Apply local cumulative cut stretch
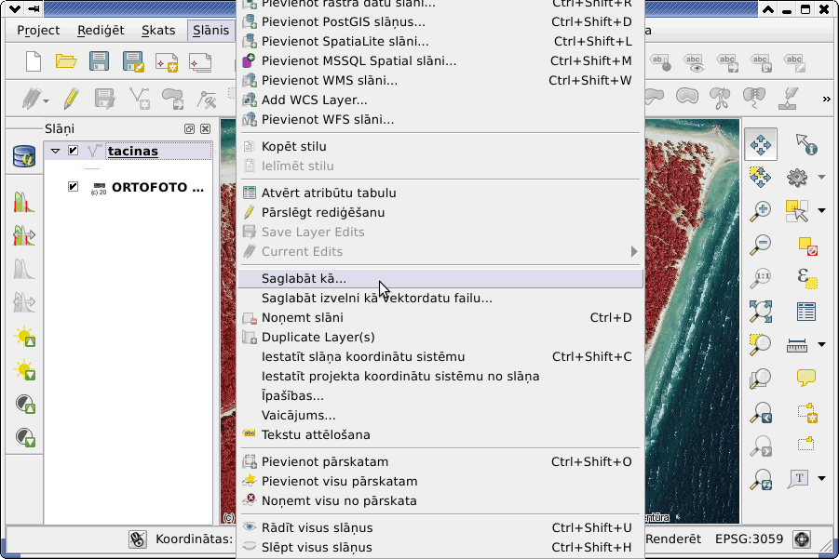Viewport: 839px width, 559px height. pos(24,202)
